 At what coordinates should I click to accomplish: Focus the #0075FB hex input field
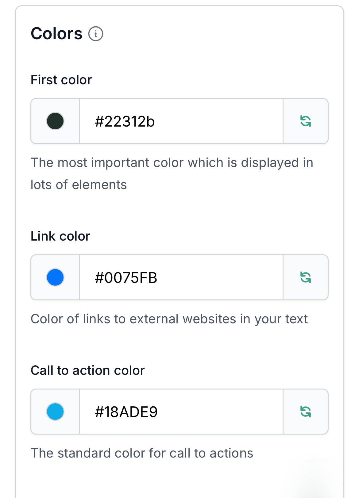181,277
